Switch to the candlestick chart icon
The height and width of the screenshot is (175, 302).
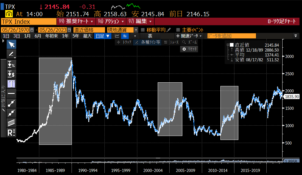tap(125, 36)
